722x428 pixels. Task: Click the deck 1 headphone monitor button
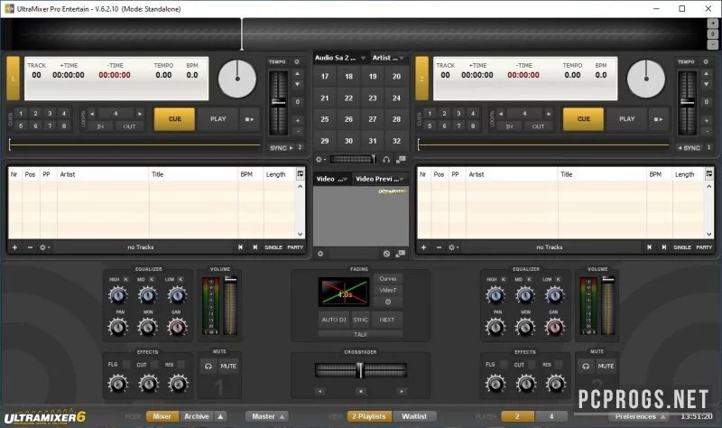point(208,367)
